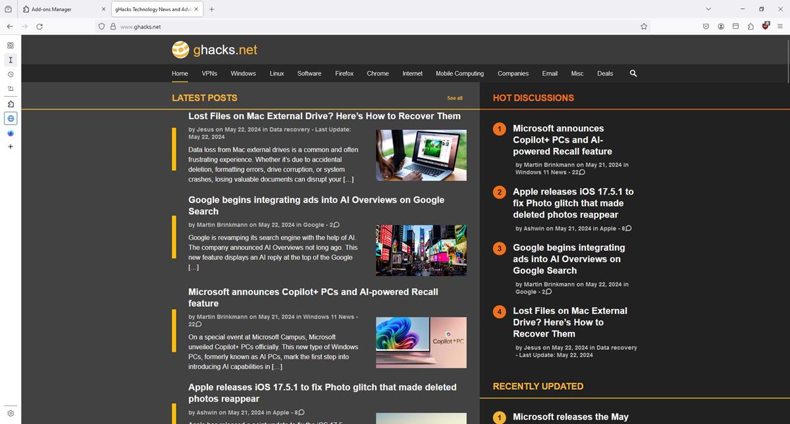Save the page to Pocket
The width and height of the screenshot is (790, 424).
pos(706,26)
